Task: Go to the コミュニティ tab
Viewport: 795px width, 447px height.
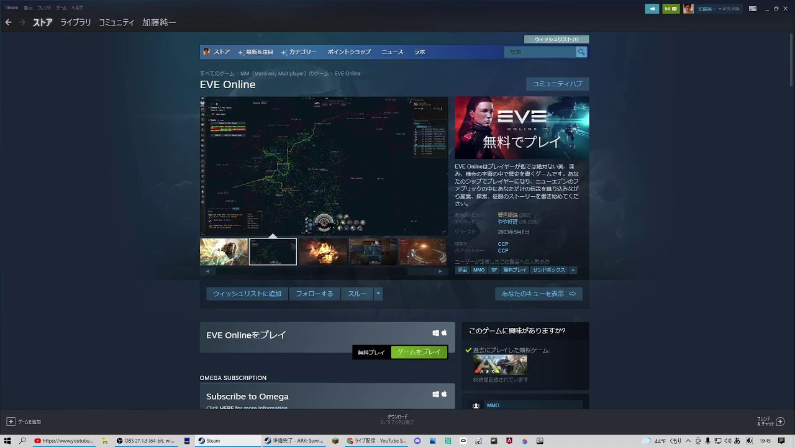Action: [x=117, y=22]
